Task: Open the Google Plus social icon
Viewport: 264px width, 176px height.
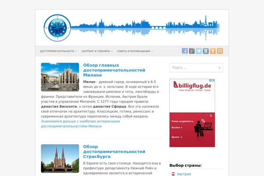Action: [x=192, y=51]
